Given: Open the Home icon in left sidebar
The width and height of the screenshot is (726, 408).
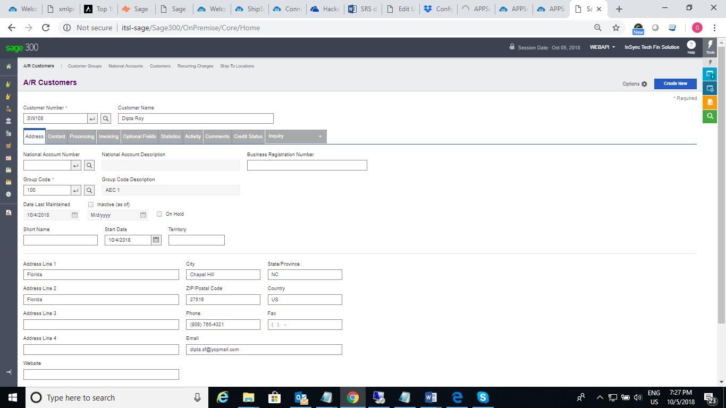Looking at the screenshot, I should pos(9,66).
